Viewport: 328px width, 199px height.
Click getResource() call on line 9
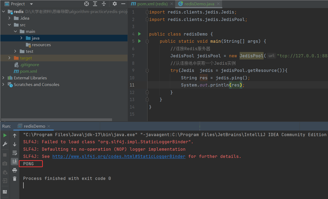coord(266,70)
